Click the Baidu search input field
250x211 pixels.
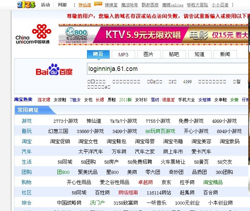[167, 68]
